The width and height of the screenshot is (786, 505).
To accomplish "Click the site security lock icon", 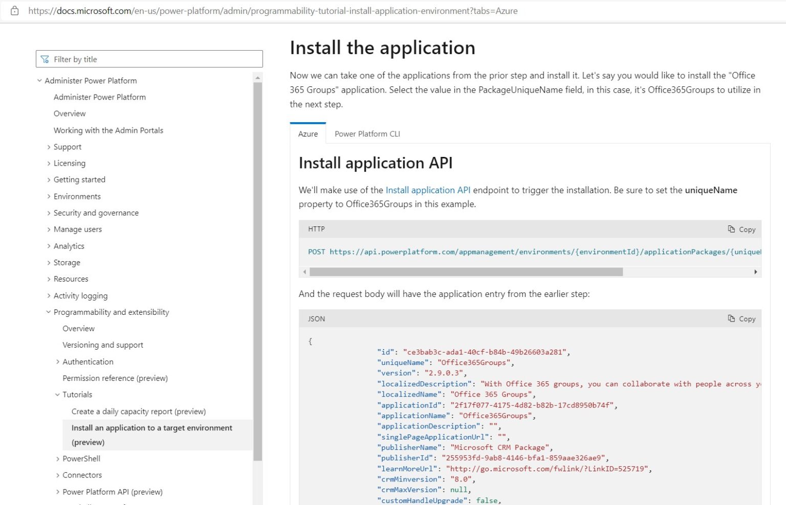I will click(14, 10).
